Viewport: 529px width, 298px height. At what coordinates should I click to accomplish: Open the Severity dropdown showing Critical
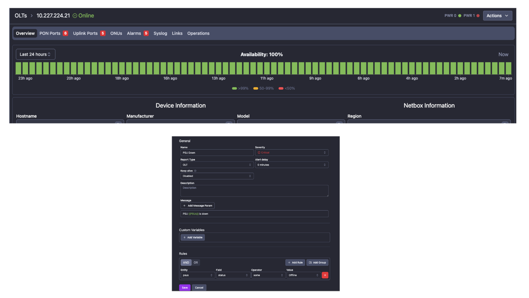(292, 153)
